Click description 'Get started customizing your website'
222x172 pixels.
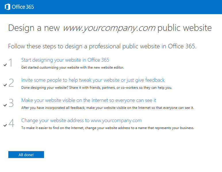click(73, 67)
